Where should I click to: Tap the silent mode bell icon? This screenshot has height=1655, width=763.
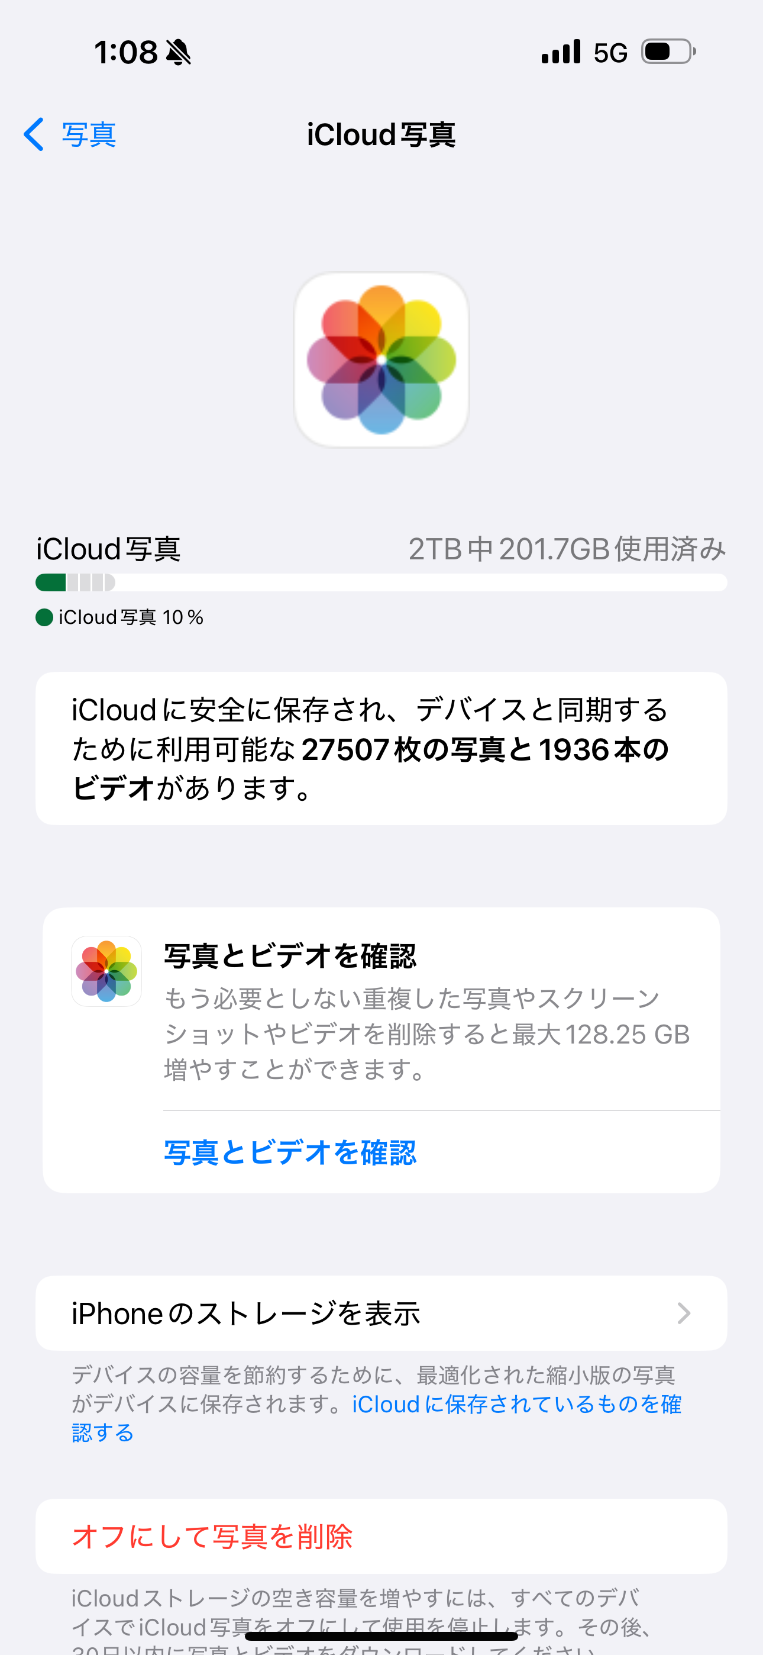tap(179, 52)
